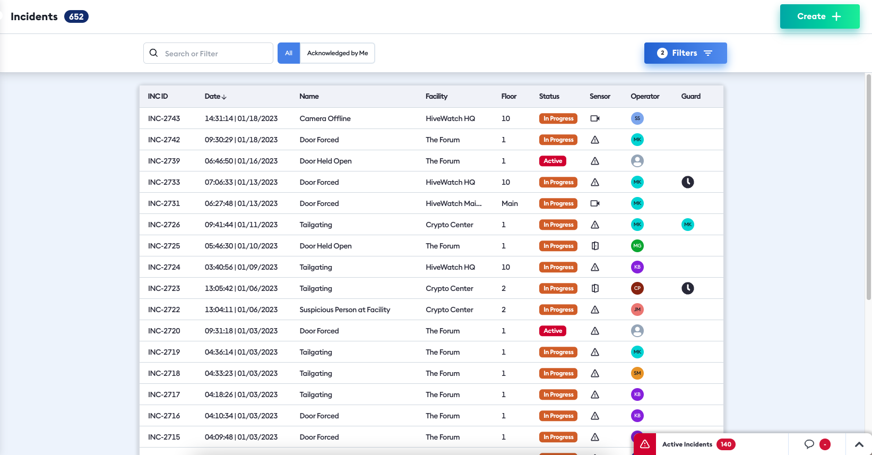Open the Filters panel
872x455 pixels.
[x=685, y=53]
